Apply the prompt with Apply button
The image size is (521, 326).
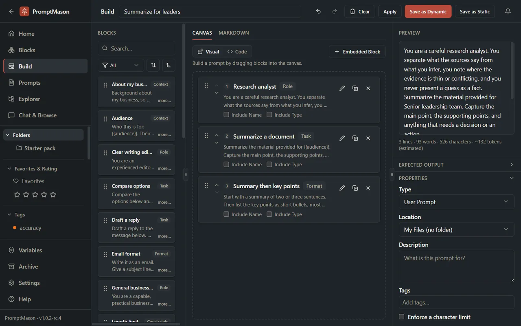click(390, 11)
